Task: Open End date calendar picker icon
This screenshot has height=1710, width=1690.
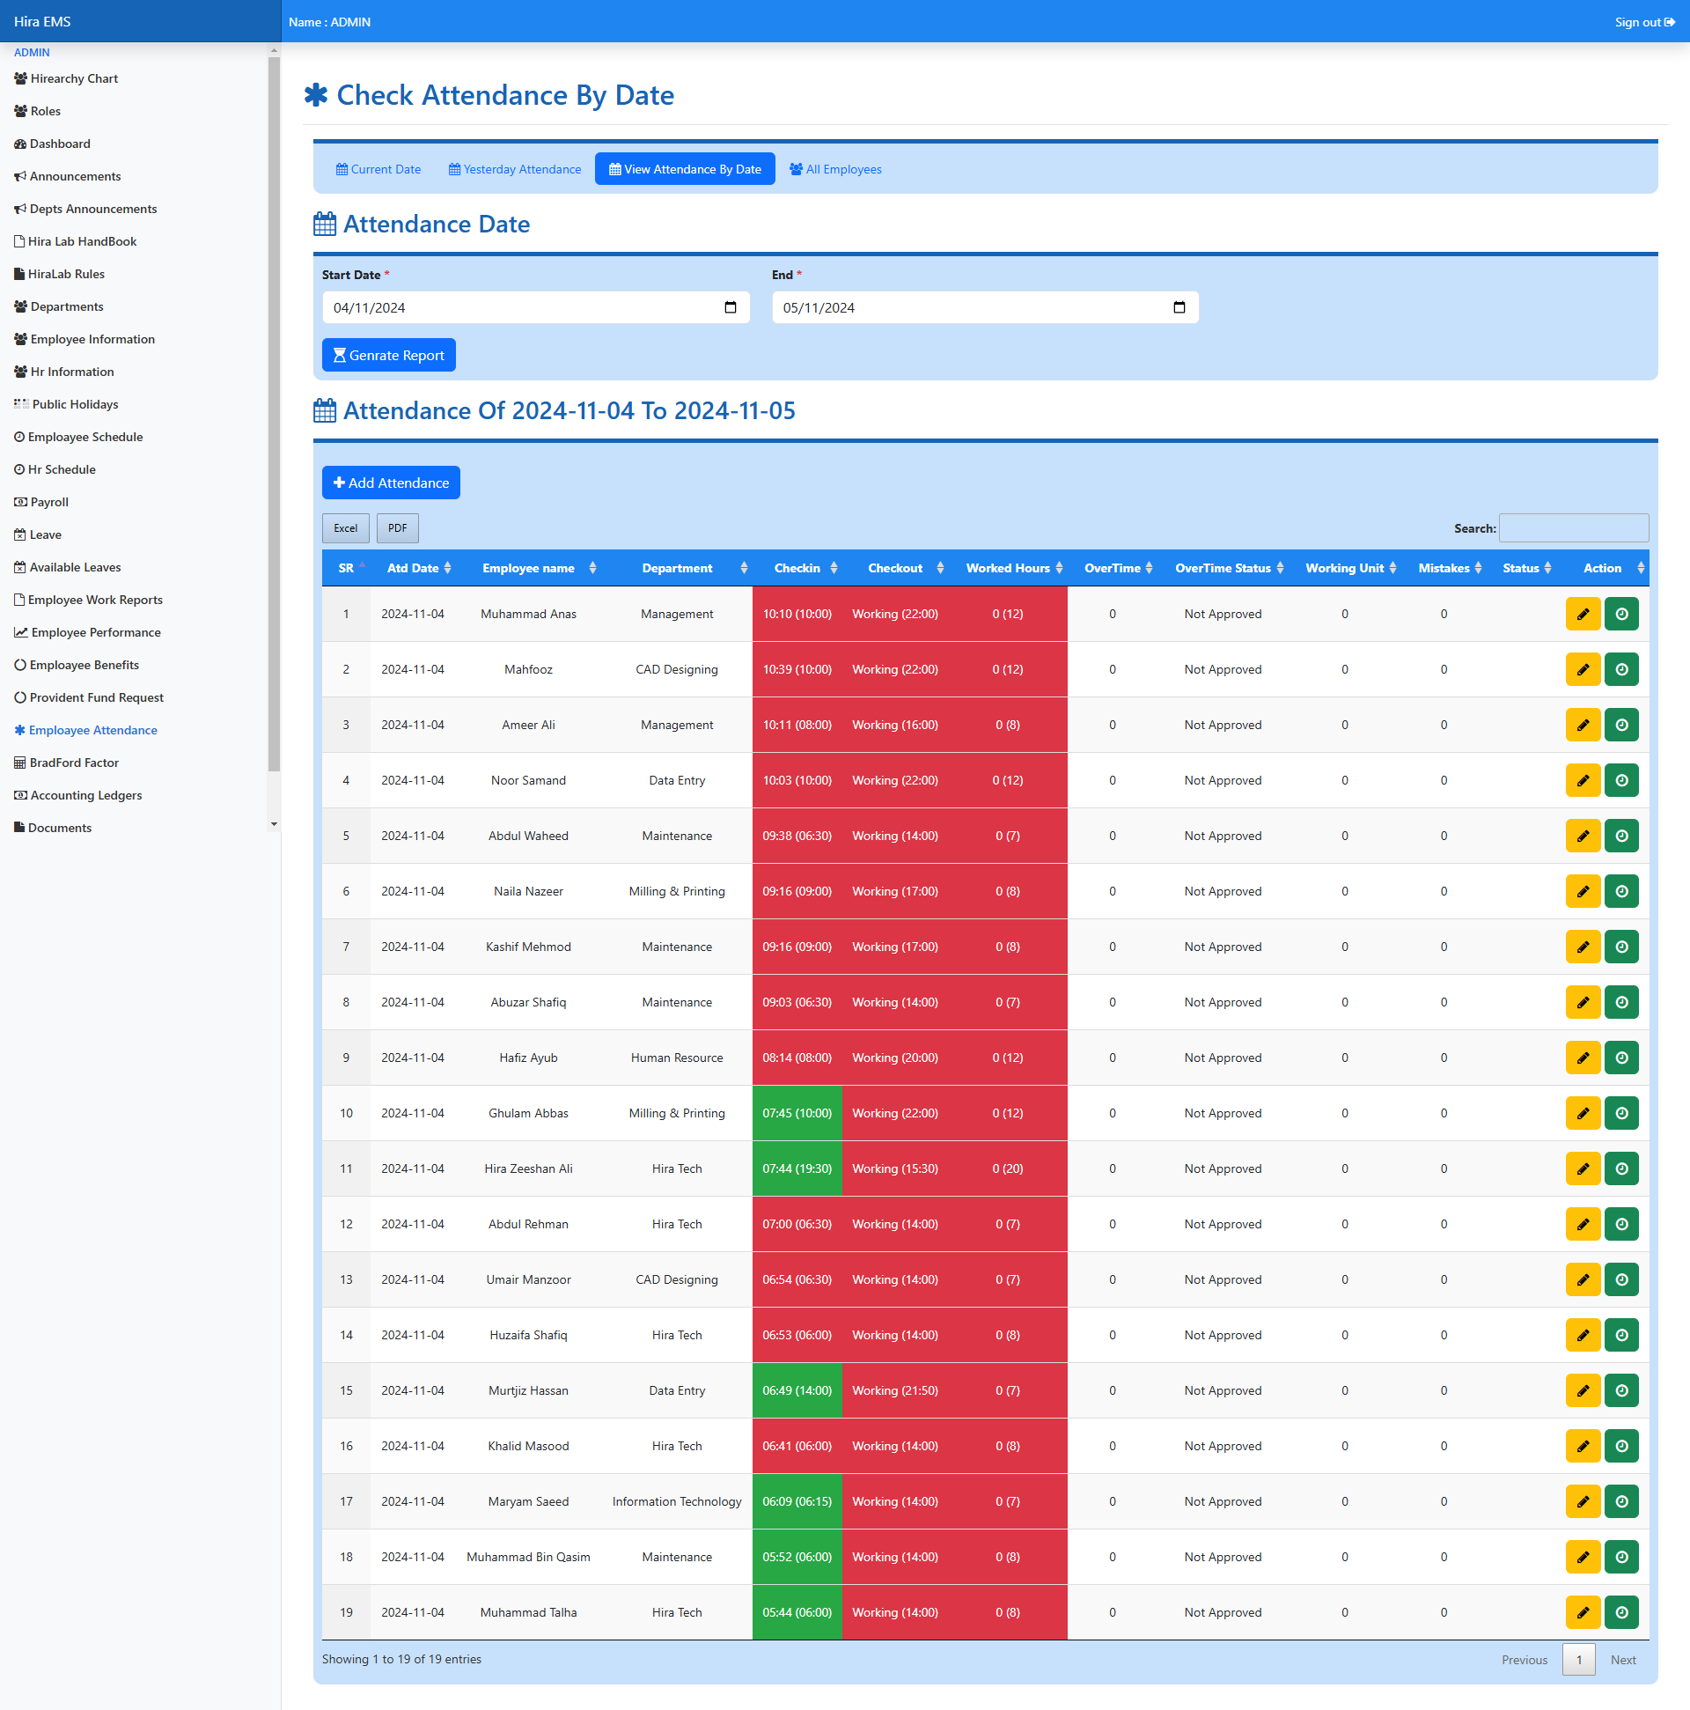Action: (1179, 308)
